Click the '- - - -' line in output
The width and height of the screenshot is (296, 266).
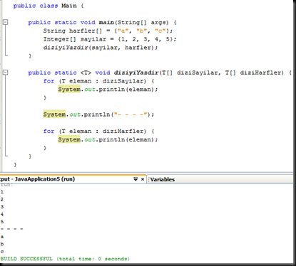tap(11, 229)
